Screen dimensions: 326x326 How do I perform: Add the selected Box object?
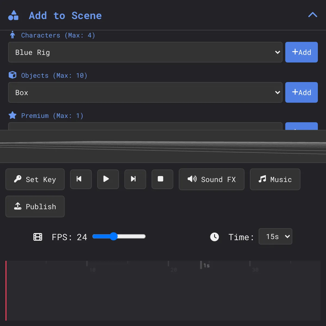[x=302, y=92]
